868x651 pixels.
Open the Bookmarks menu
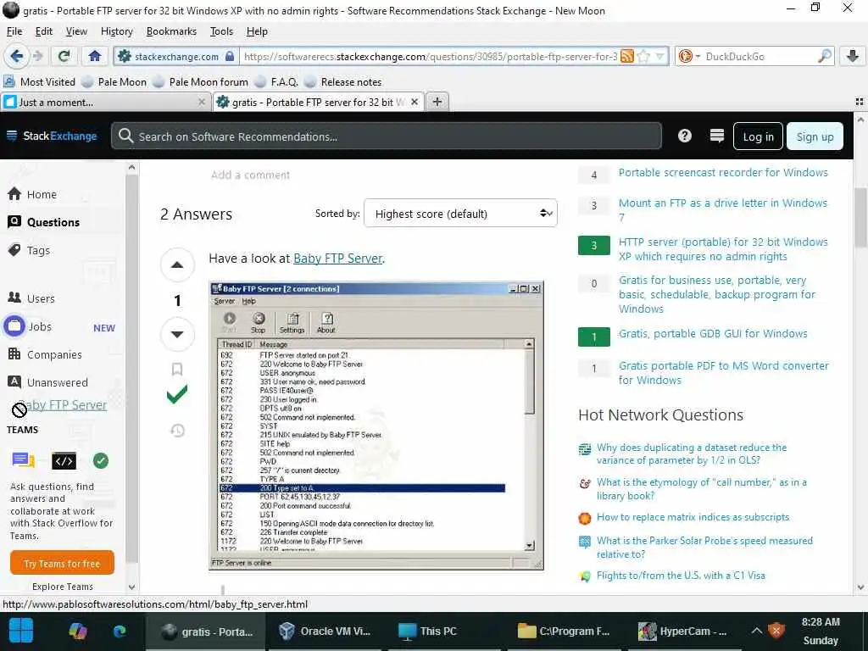171,31
